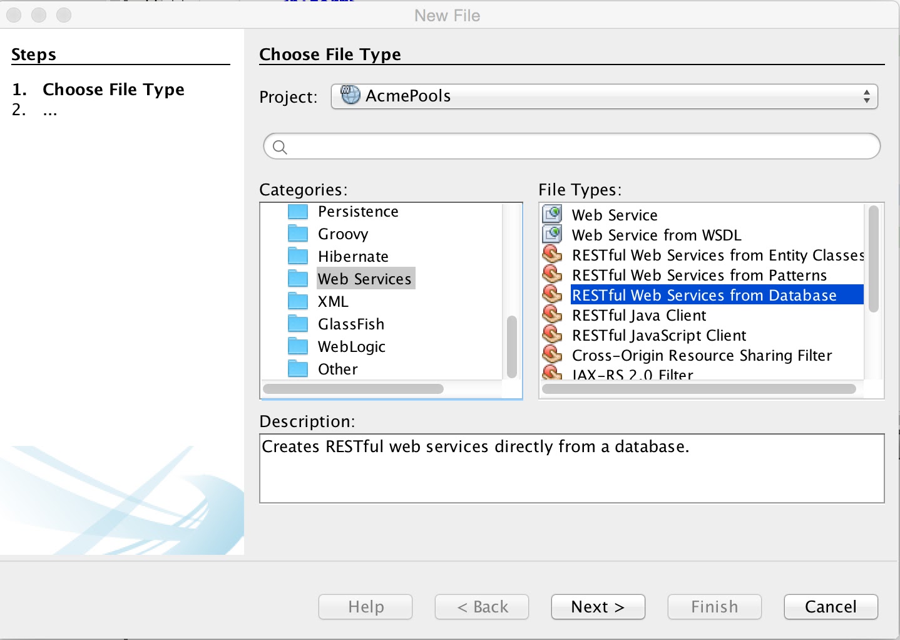Screen dimensions: 900x640
Task: Open Help for this wizard
Action: pyautogui.click(x=365, y=606)
